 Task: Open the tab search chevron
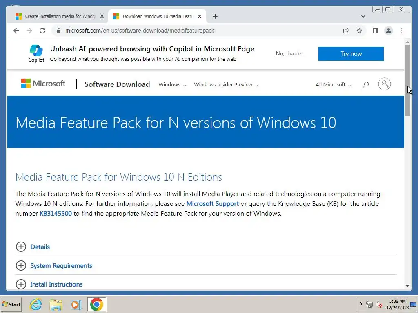point(363,16)
